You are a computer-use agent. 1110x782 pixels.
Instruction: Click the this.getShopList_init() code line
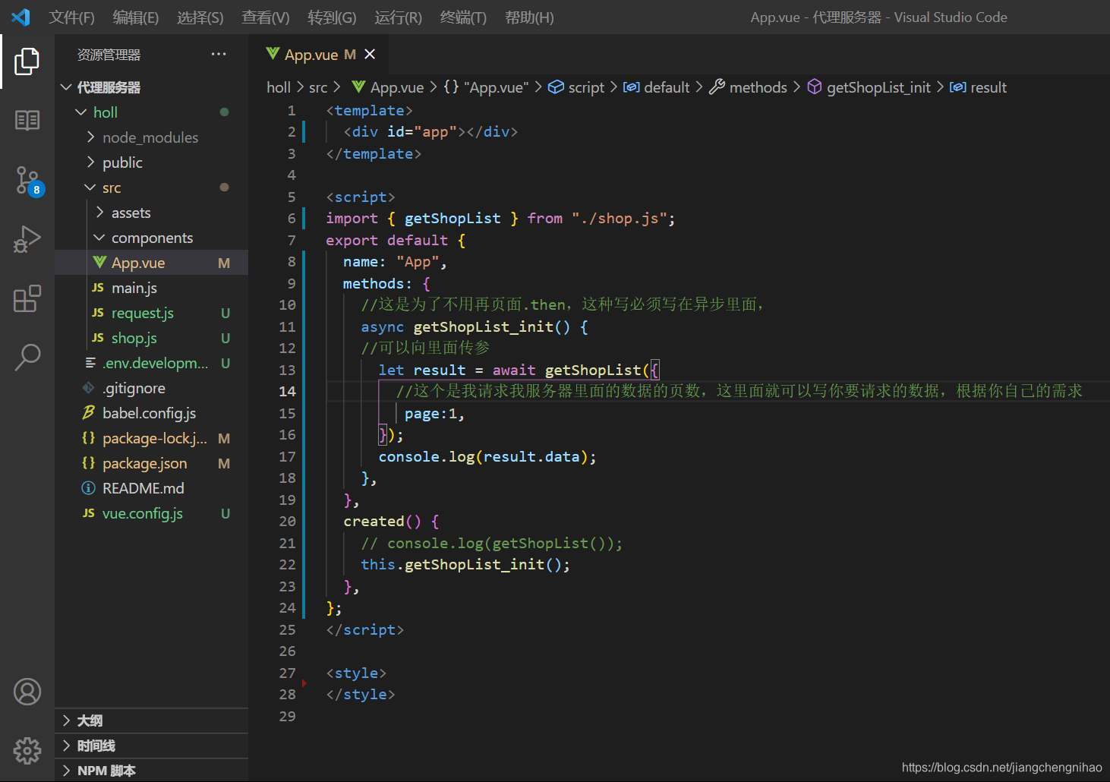(x=465, y=564)
